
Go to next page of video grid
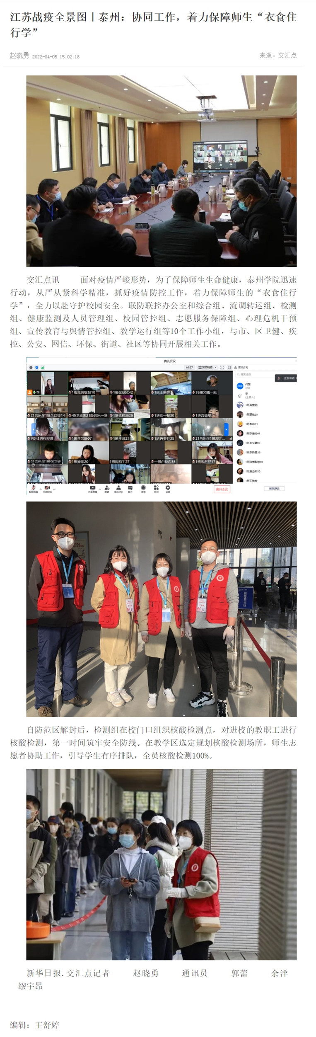point(226,427)
